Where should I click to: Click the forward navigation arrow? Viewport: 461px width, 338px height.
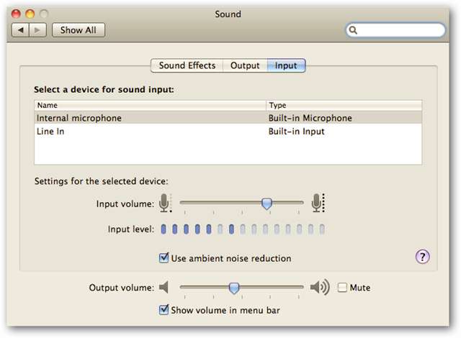click(x=37, y=30)
